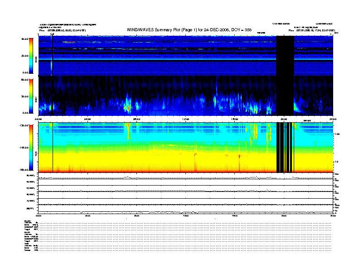Click the 10 tick on TNR right axis
The height and width of the screenshot is (277, 359).
pyautogui.click(x=336, y=162)
